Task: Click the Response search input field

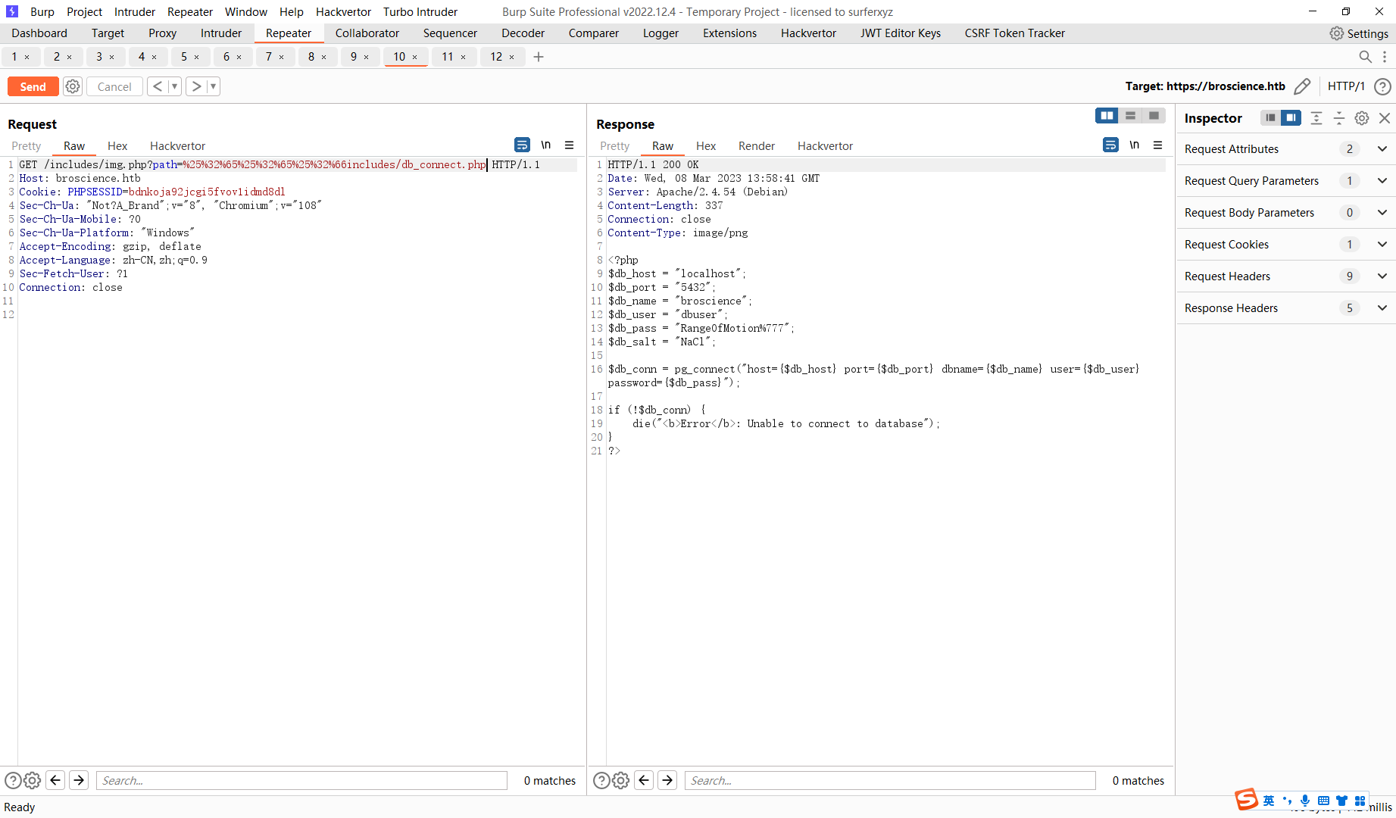Action: [890, 780]
